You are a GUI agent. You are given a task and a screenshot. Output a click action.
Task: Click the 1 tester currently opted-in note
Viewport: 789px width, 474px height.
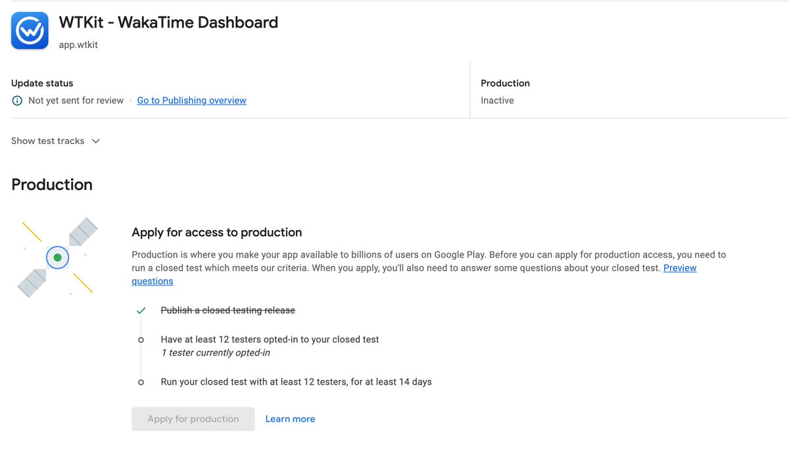216,353
